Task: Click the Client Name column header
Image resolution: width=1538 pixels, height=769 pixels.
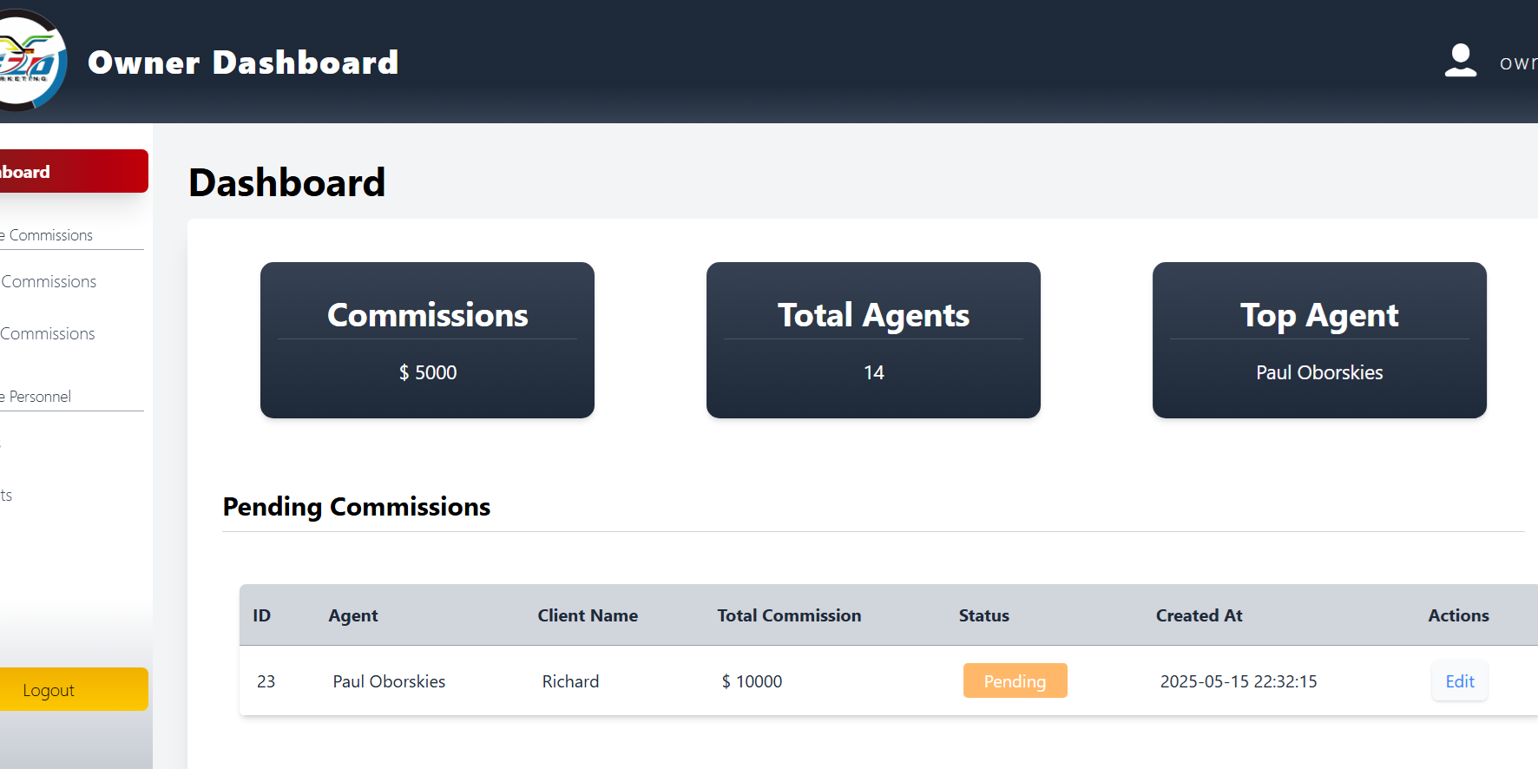Action: [588, 615]
